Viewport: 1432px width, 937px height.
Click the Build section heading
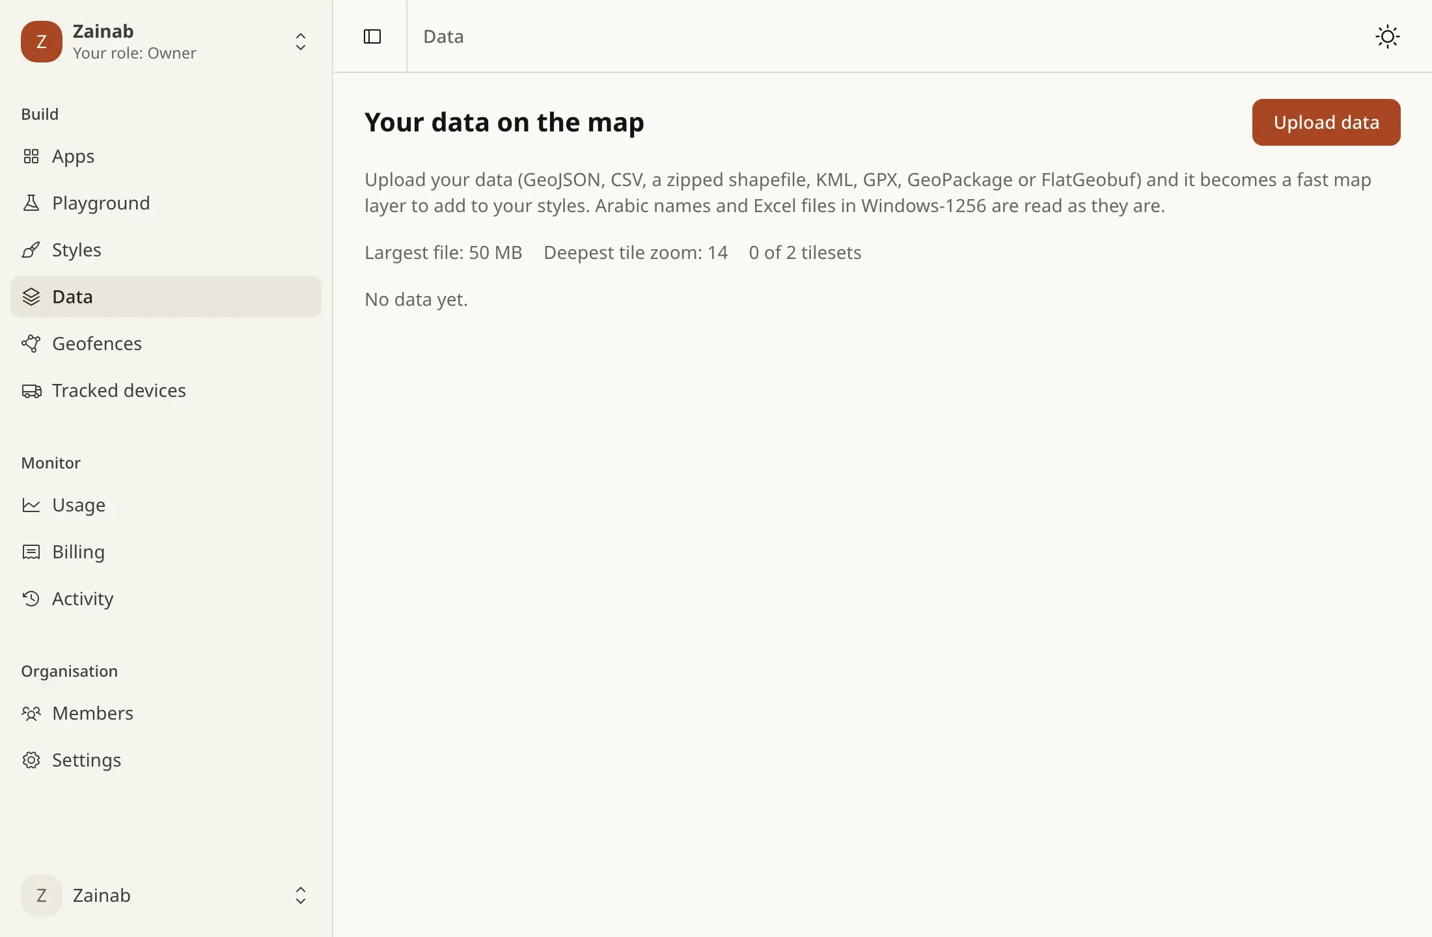(x=40, y=115)
